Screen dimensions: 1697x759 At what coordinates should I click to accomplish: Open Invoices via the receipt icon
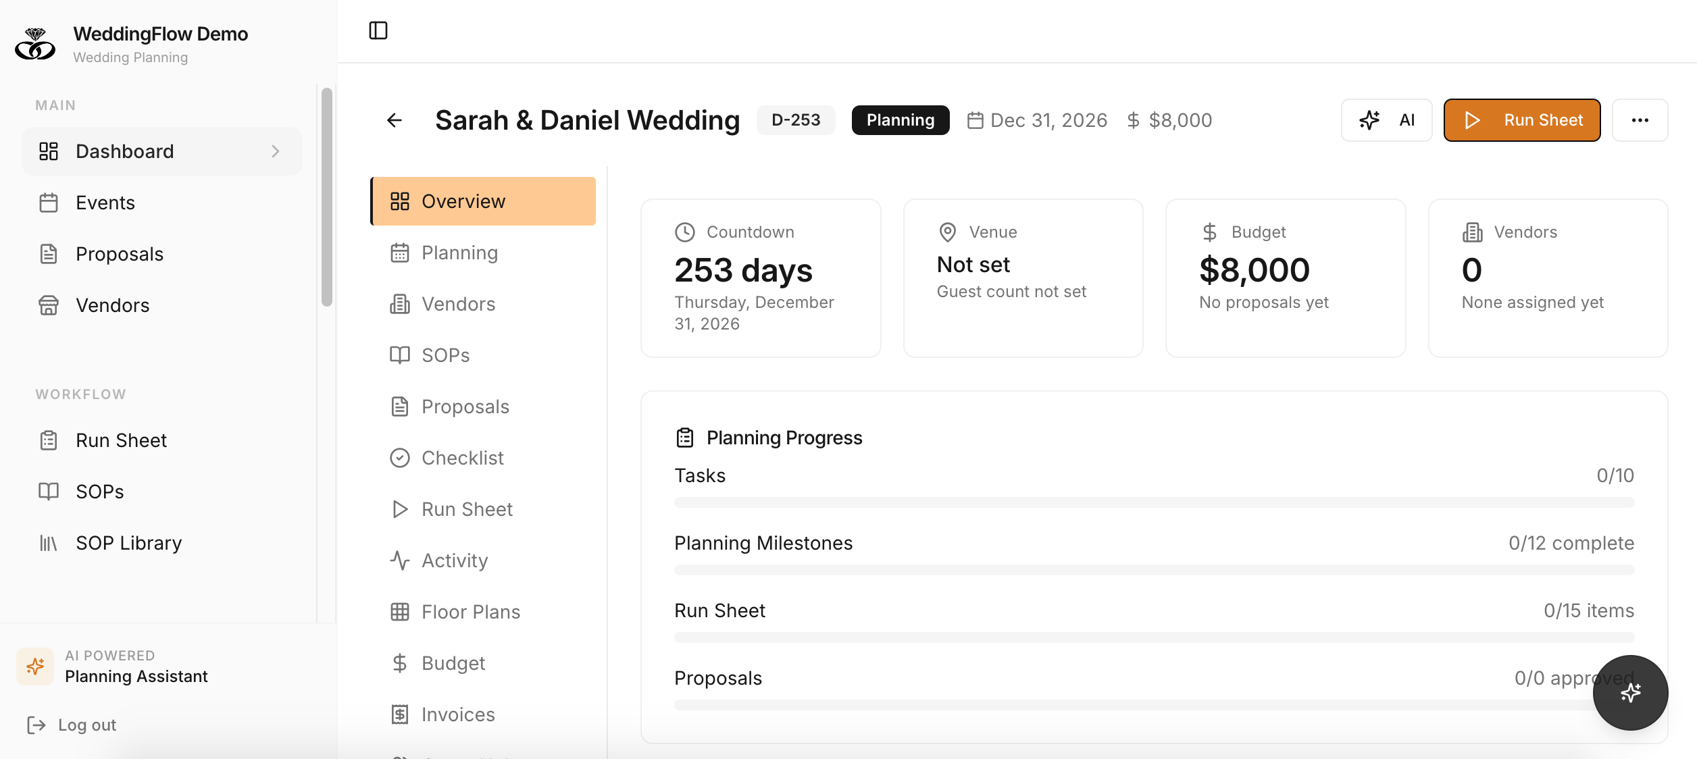(x=457, y=714)
